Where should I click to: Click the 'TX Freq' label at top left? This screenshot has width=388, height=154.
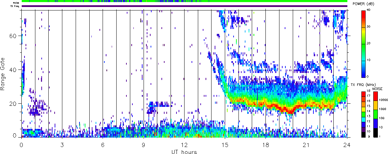tap(15, 6)
